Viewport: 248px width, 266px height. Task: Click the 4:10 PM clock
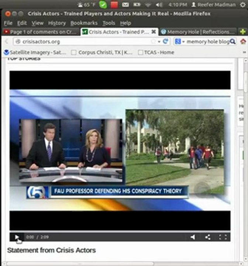point(178,4)
